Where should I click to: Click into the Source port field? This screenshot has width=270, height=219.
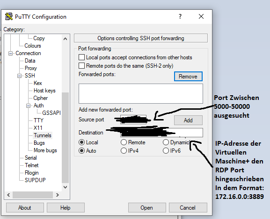(x=133, y=120)
